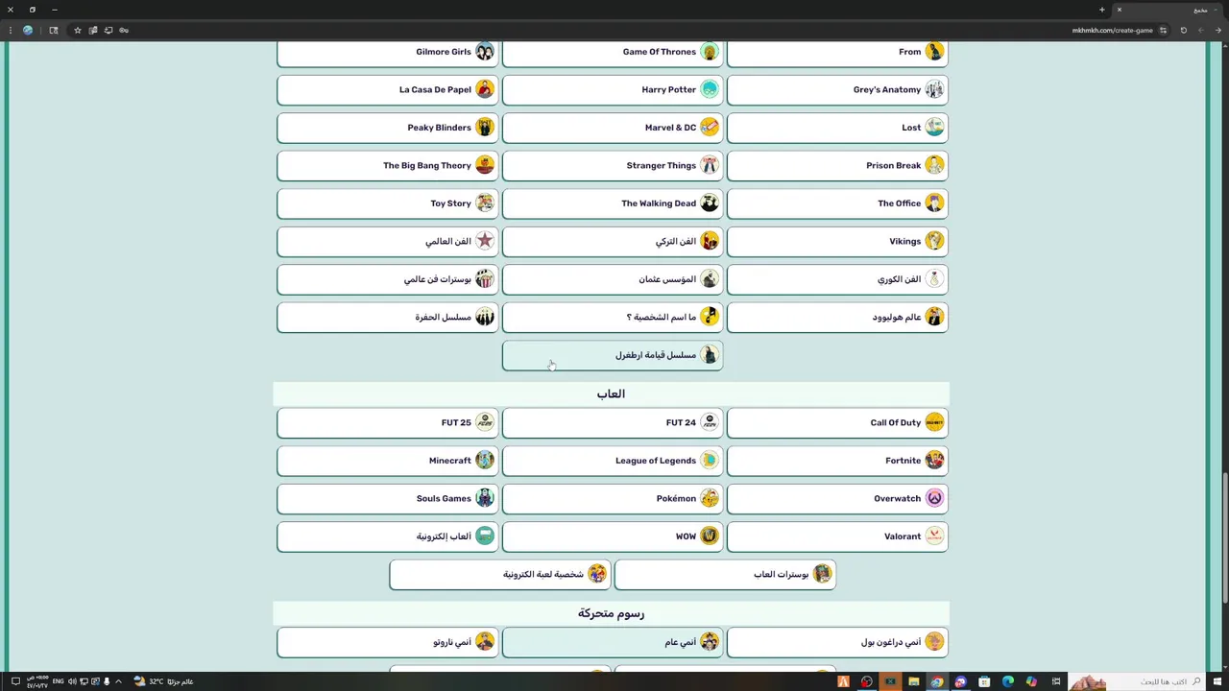Open Microsoft Edge from taskbar
1229x691 pixels.
click(1007, 681)
